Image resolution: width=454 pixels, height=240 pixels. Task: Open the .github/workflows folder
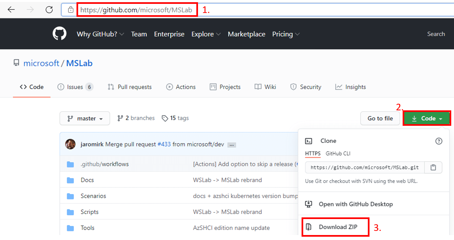(x=105, y=164)
